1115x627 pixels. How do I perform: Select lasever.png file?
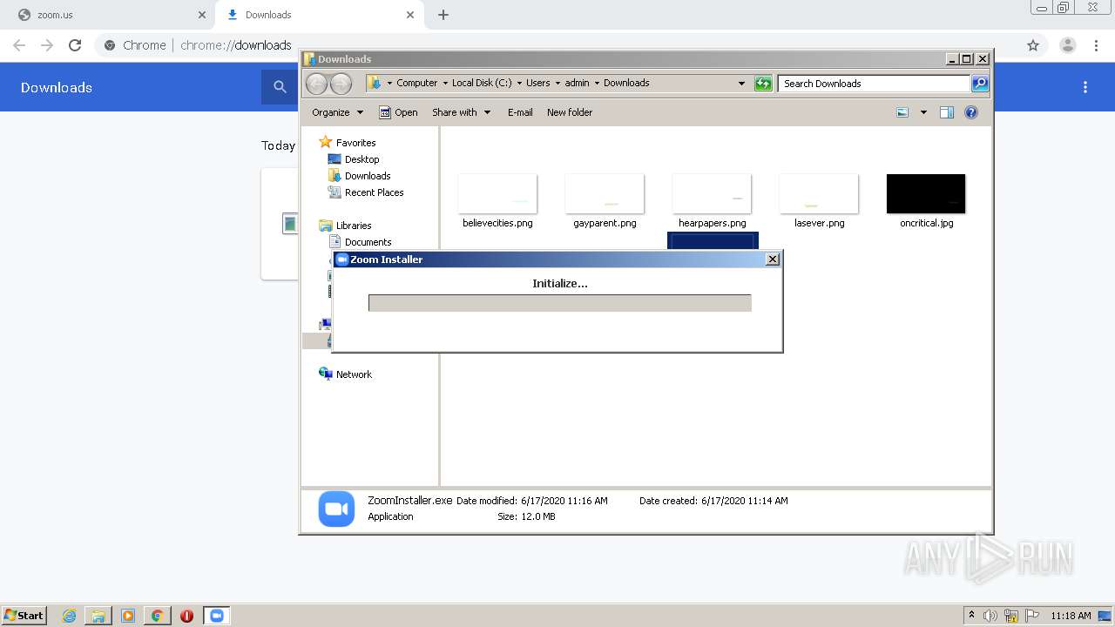pyautogui.click(x=819, y=201)
